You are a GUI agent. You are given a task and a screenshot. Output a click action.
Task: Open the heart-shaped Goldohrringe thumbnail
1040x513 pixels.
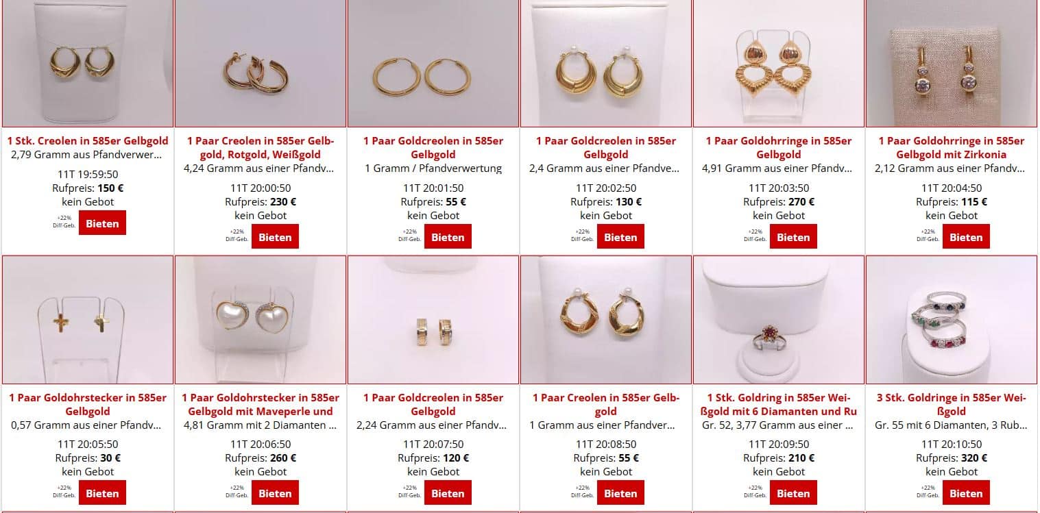click(x=779, y=63)
